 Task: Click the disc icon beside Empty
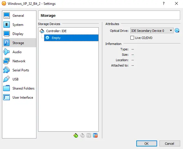coord(47,38)
